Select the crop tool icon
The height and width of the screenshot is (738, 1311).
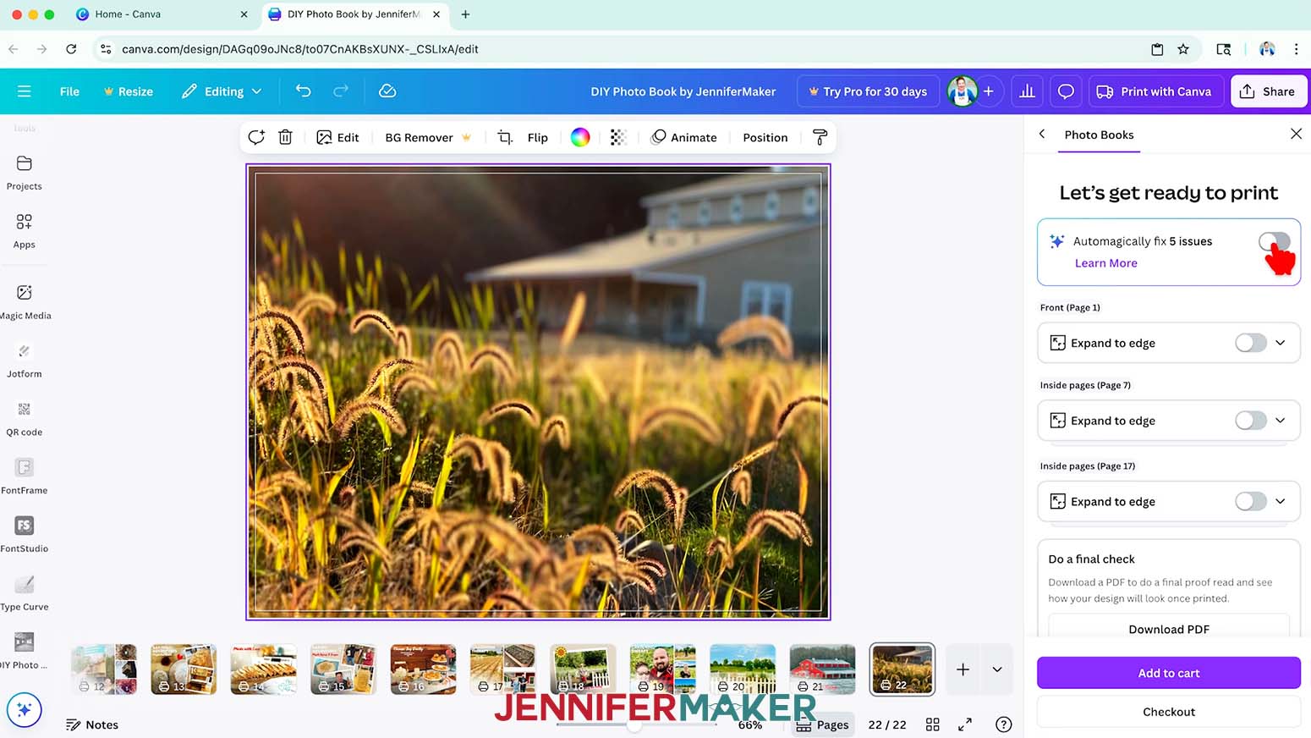point(505,137)
